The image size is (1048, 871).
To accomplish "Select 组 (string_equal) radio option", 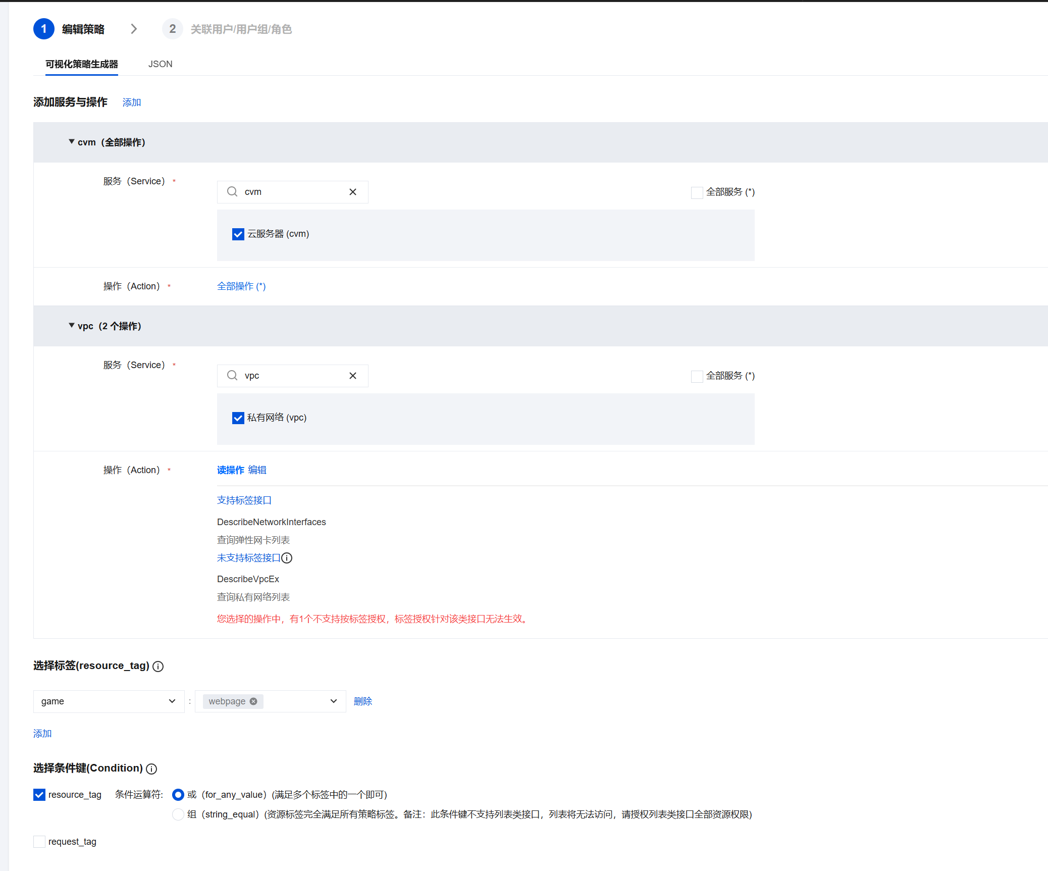I will 178,814.
